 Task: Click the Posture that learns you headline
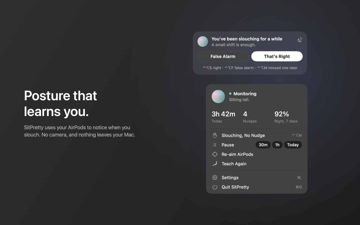[x=60, y=103]
